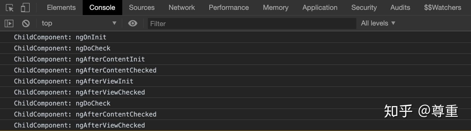Open the Application tab

pyautogui.click(x=320, y=8)
